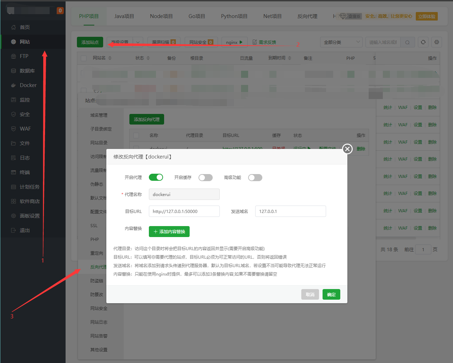453x363 pixels.
Task: Tick the select-all checkbox in site table header
Action: 84,58
